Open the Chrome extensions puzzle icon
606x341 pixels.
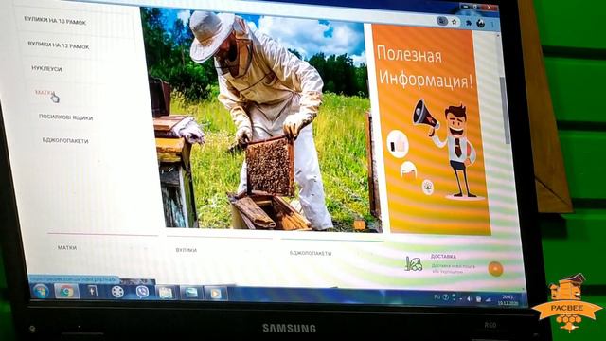(468, 23)
